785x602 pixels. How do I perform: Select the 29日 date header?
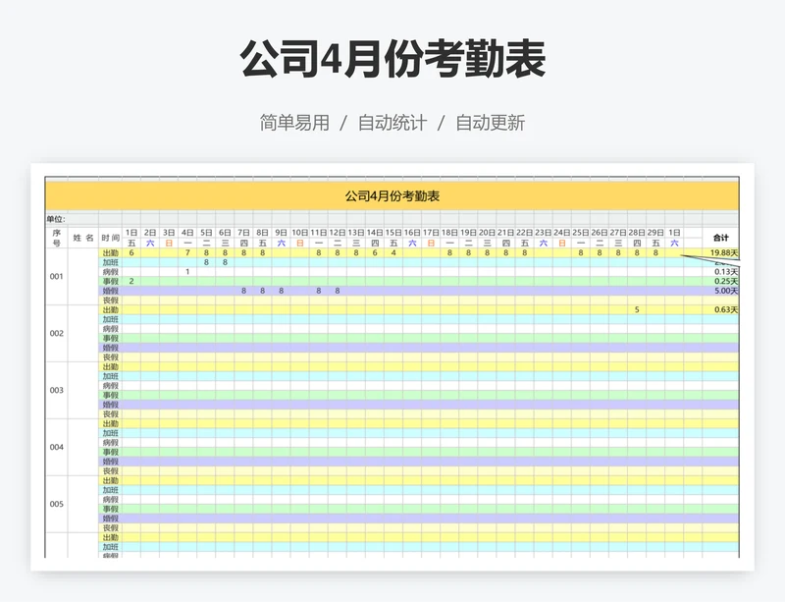655,233
